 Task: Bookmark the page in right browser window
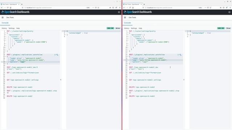210,8
